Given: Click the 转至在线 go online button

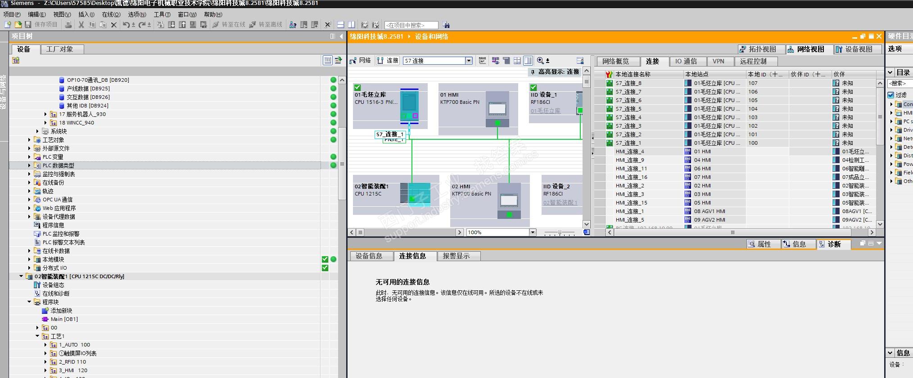Looking at the screenshot, I should click(x=229, y=25).
